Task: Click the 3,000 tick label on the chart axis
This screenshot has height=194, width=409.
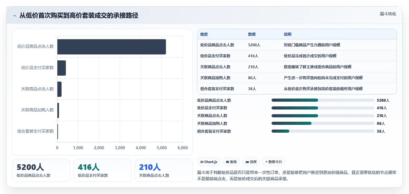Action: pyautogui.click(x=120, y=148)
